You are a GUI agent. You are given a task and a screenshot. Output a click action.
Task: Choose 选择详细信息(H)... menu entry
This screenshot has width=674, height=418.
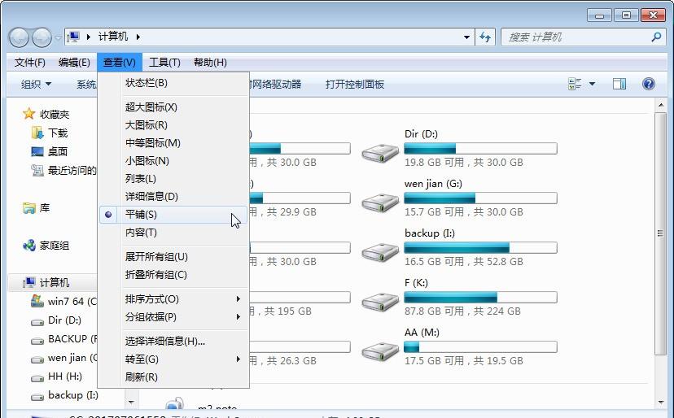coord(173,341)
